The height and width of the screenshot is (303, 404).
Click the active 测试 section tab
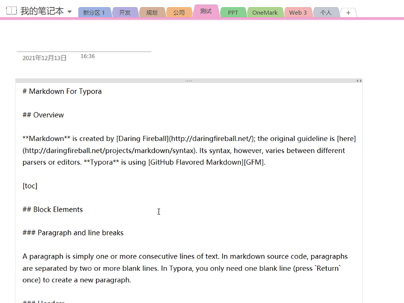point(205,11)
